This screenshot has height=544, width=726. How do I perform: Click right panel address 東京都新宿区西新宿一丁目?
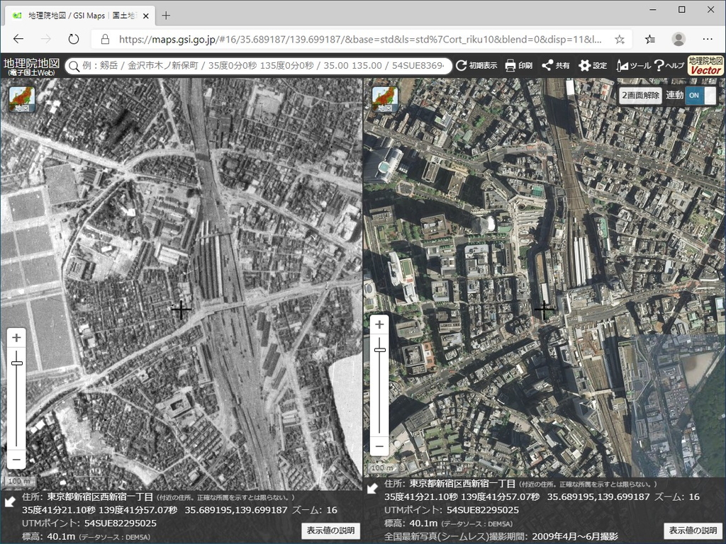(x=462, y=483)
